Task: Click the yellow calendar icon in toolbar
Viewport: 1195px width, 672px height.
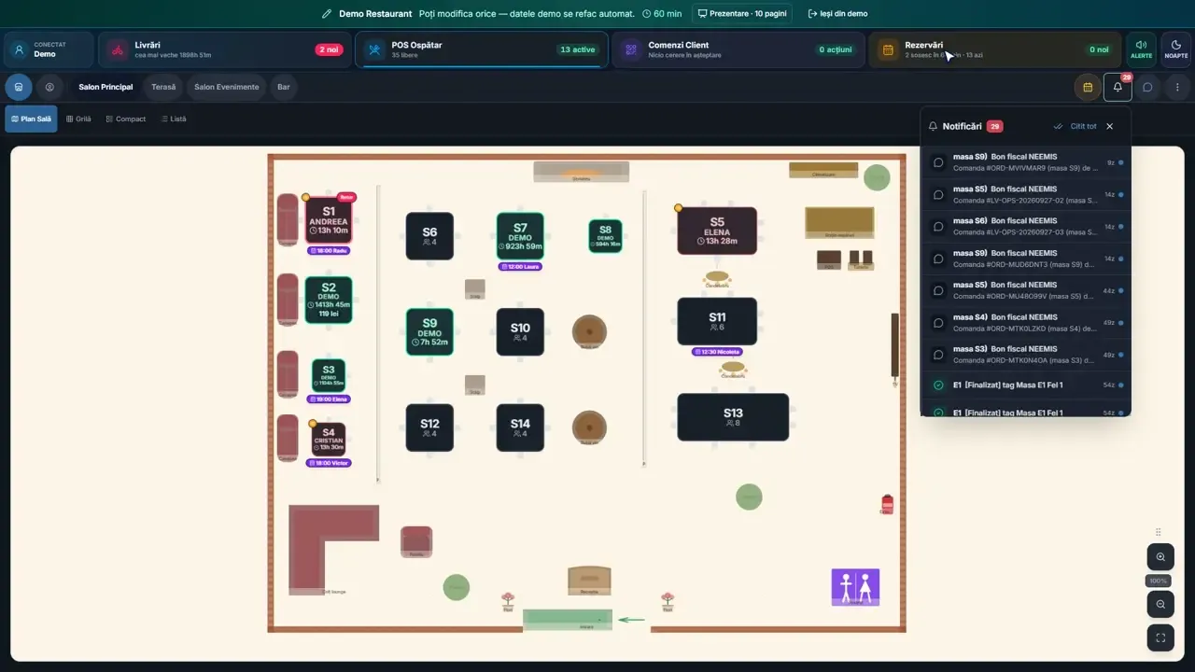Action: [1088, 87]
